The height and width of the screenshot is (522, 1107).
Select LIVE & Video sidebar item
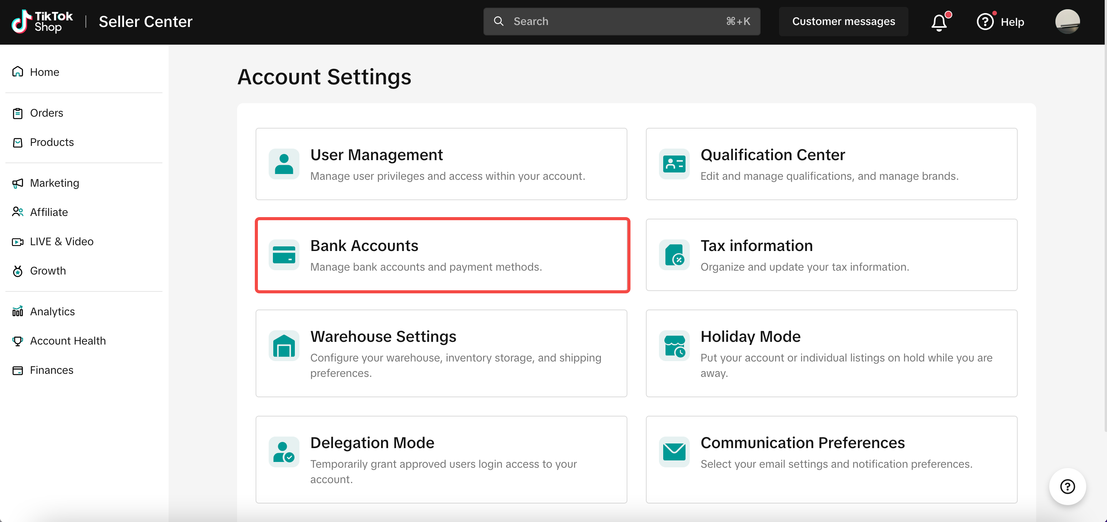62,241
